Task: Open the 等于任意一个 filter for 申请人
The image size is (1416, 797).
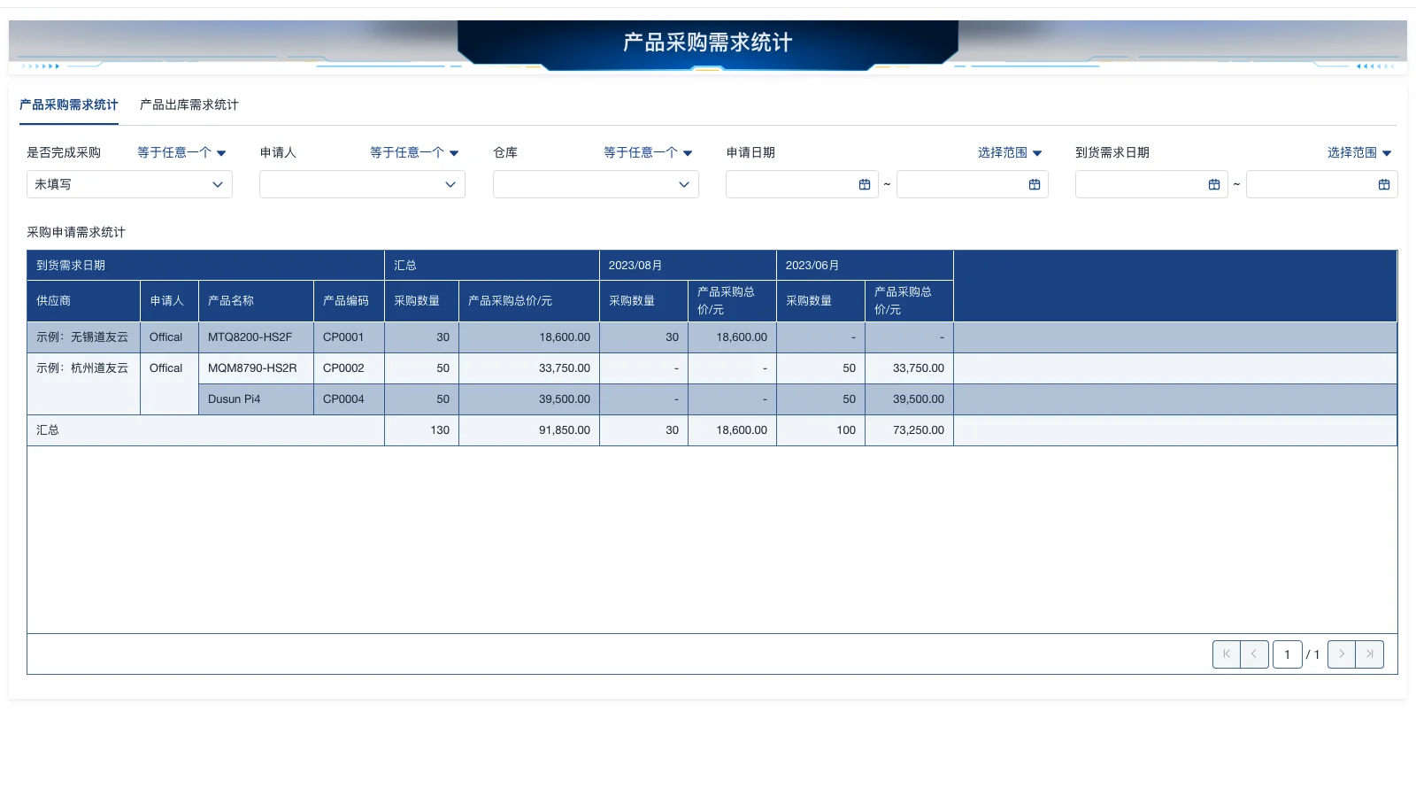Action: (x=414, y=152)
